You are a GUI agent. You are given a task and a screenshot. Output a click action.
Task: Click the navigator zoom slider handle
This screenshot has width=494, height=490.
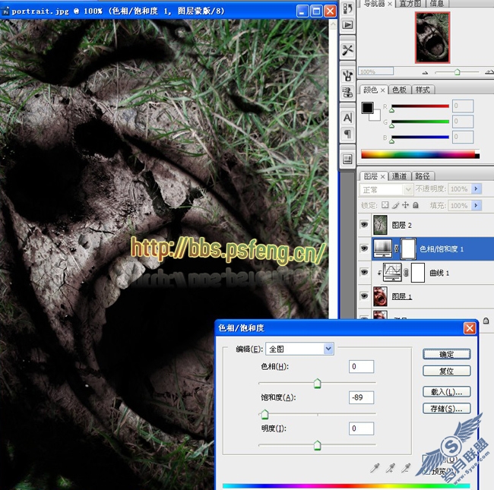[457, 72]
